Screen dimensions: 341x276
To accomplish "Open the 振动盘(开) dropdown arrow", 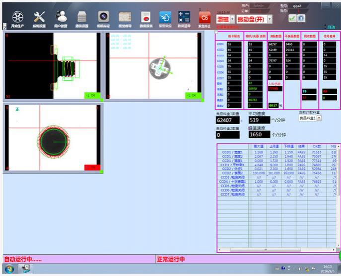I will pos(270,19).
